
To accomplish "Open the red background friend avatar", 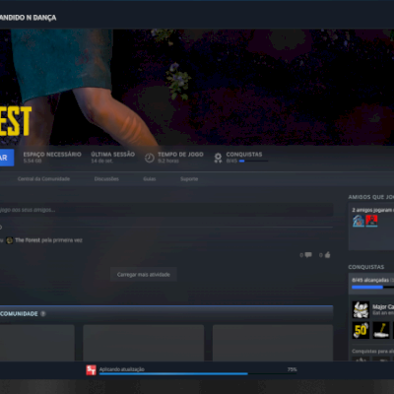I will pos(371,221).
